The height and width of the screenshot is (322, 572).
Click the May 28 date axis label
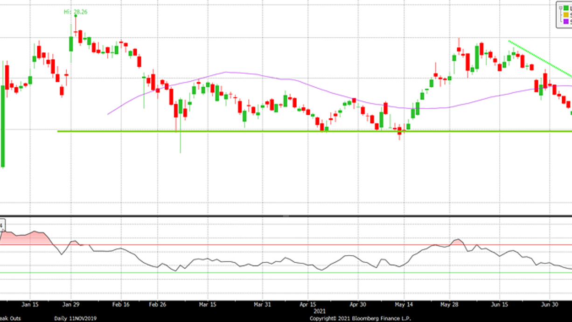tap(450, 304)
